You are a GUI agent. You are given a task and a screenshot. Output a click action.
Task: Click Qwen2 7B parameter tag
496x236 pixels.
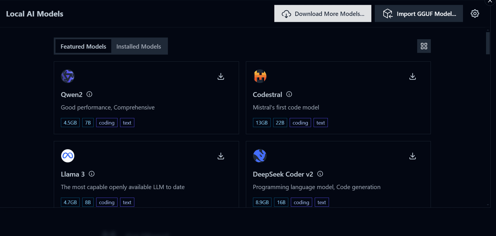tap(88, 123)
